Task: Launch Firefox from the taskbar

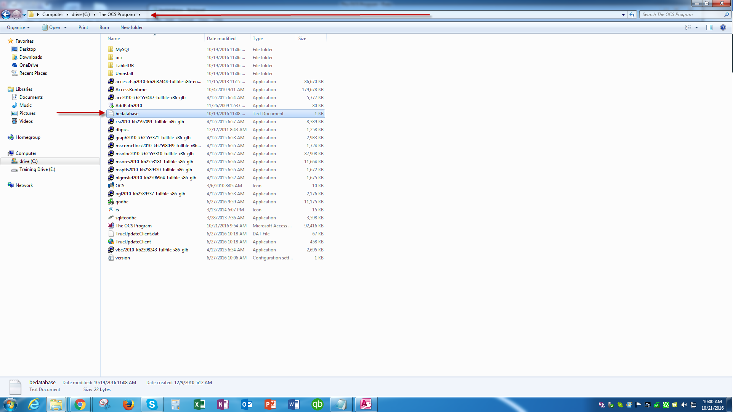Action: click(x=128, y=404)
